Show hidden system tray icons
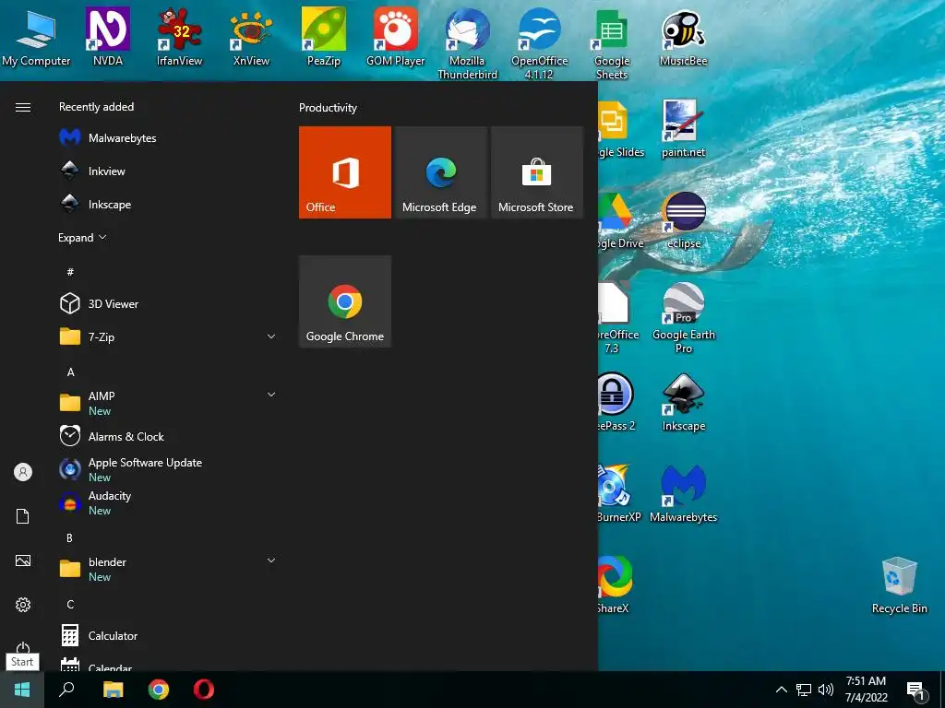This screenshot has width=945, height=708. [781, 690]
